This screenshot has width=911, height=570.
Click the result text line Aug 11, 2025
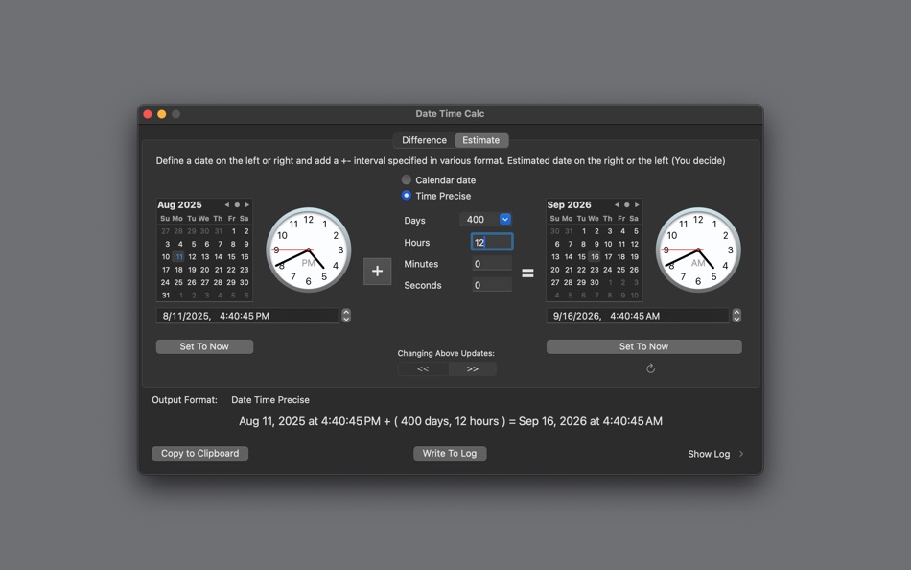451,421
